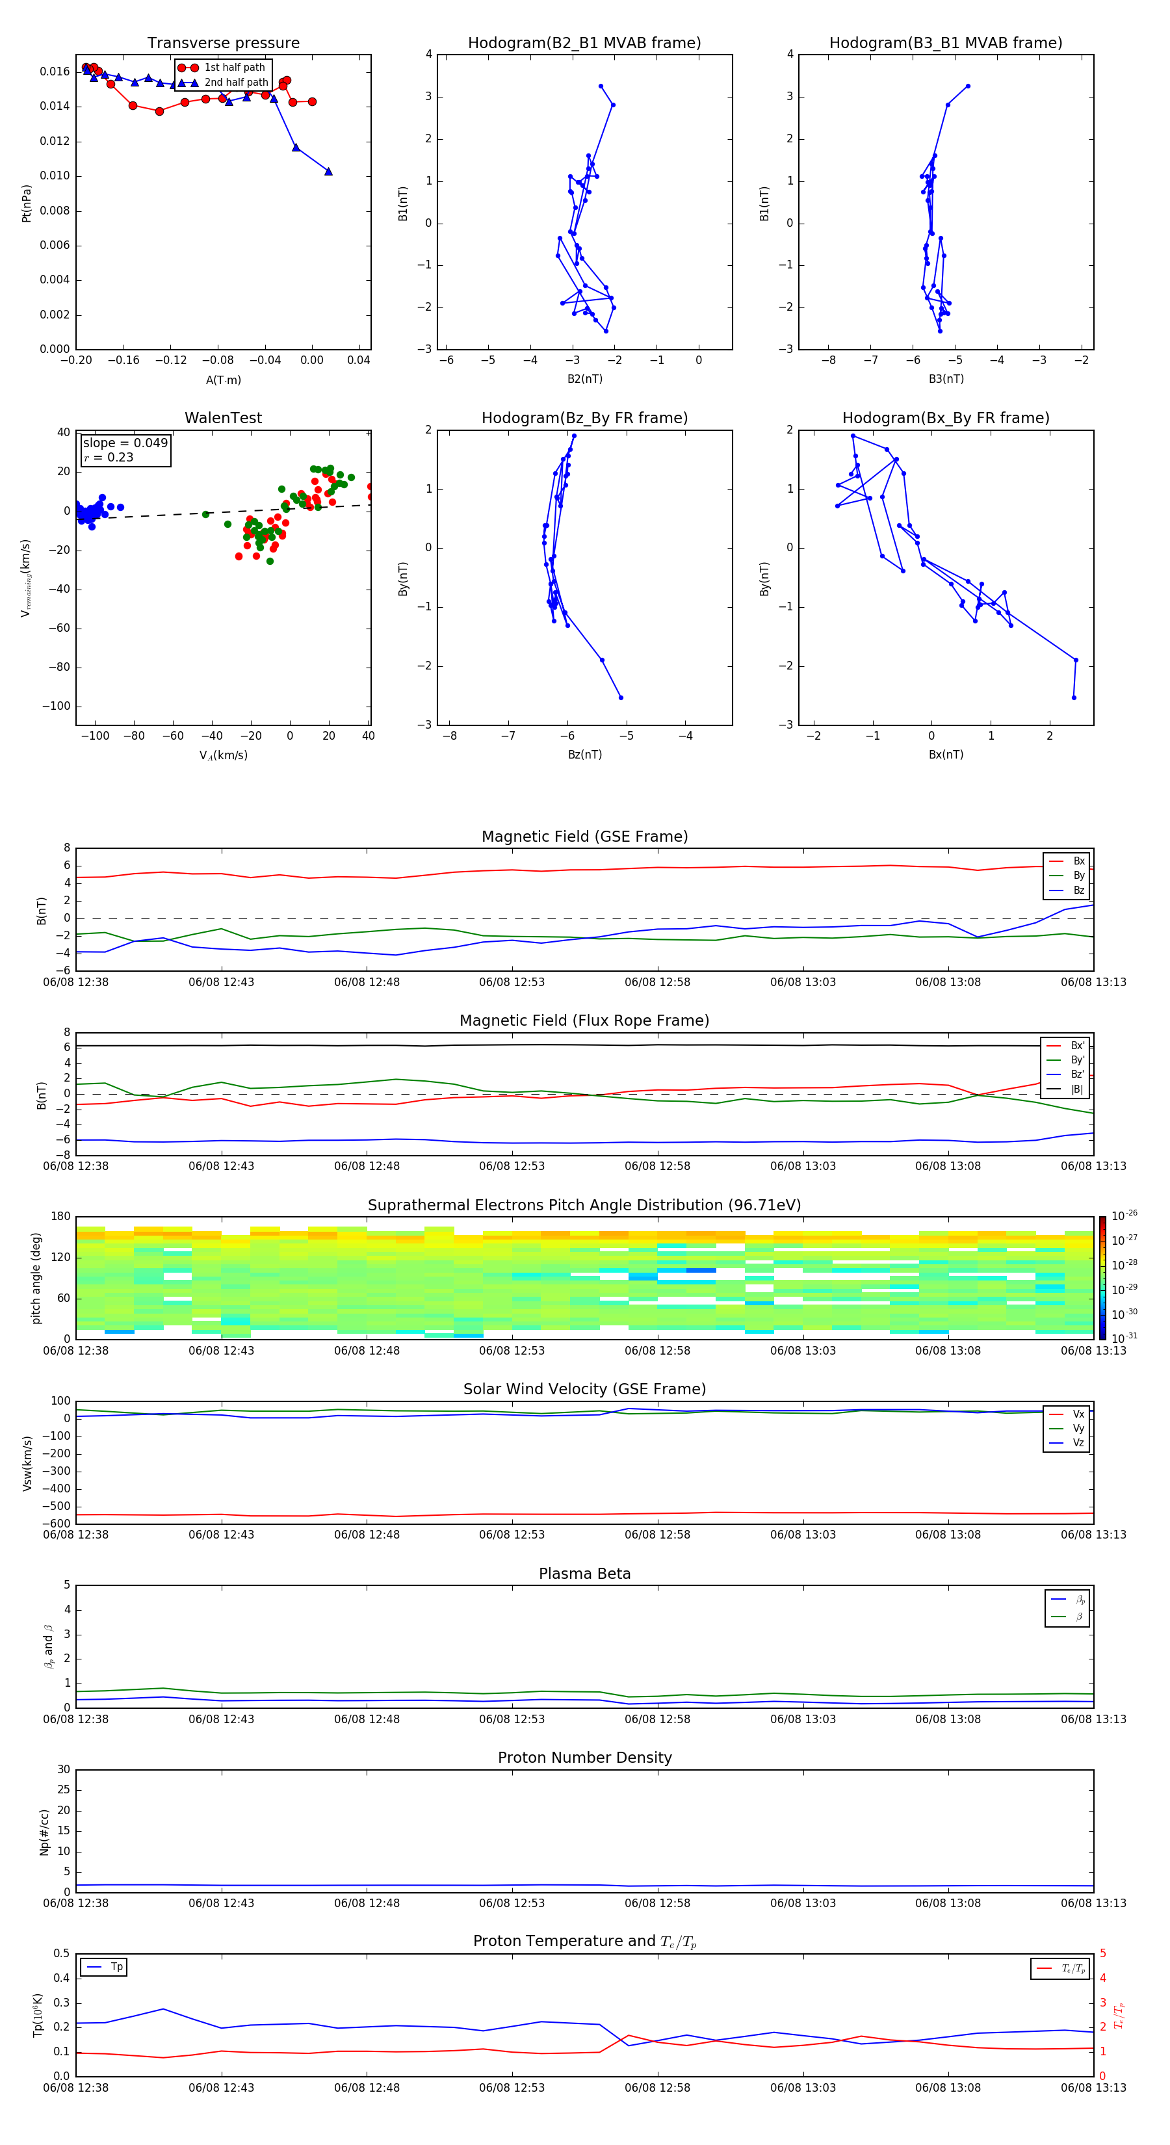Click the pitch angle spectrogram colorbar

click(1102, 1278)
